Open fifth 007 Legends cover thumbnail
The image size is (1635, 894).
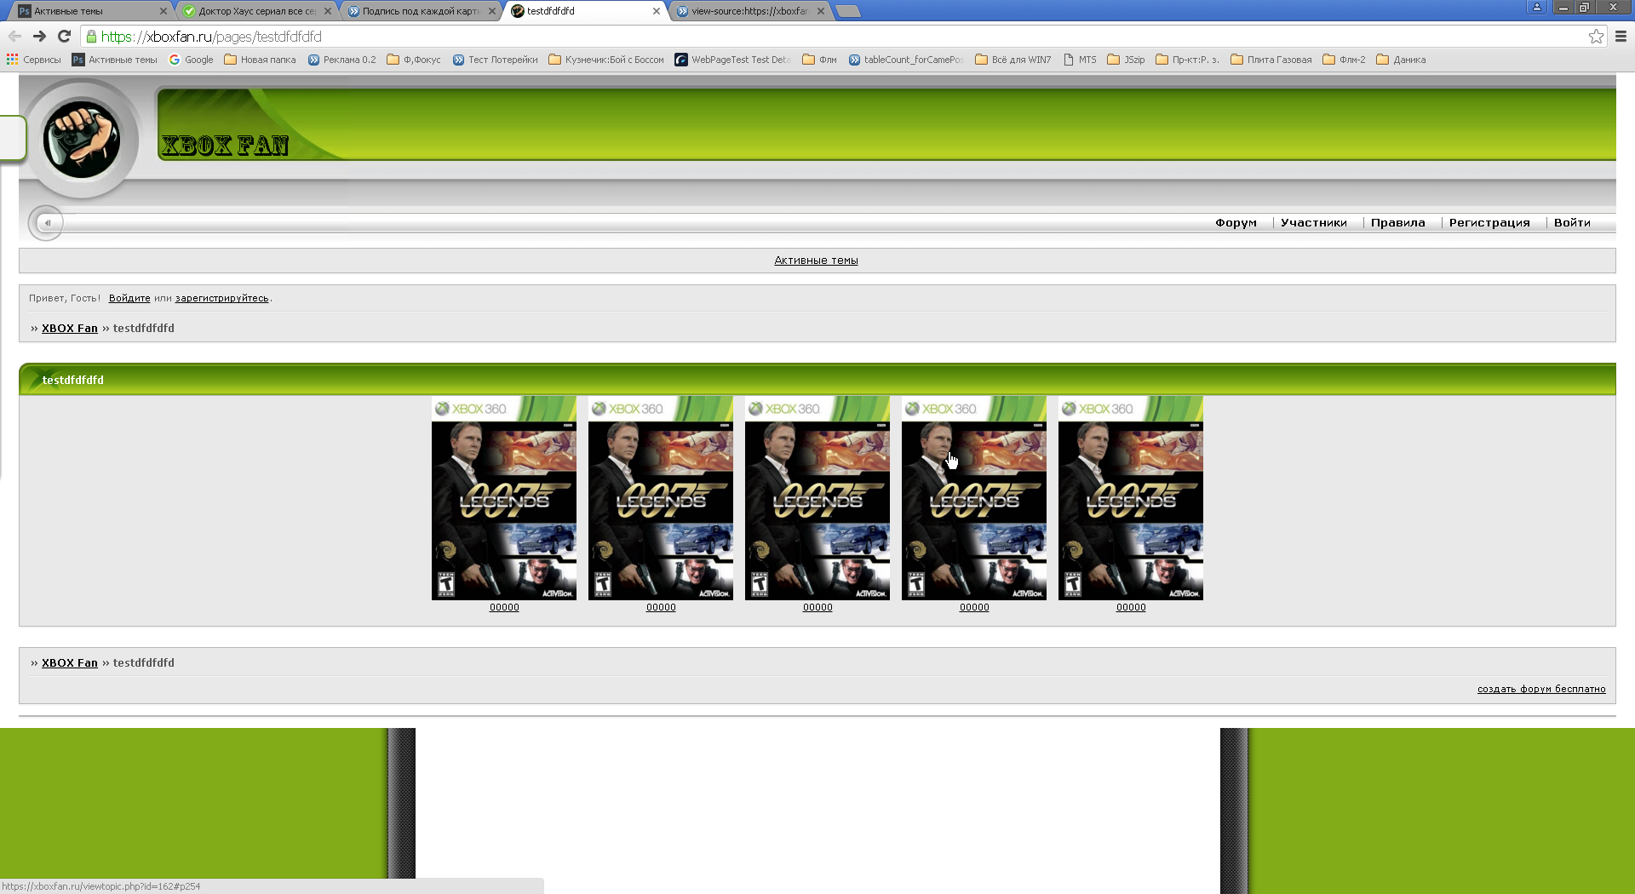(x=1131, y=498)
